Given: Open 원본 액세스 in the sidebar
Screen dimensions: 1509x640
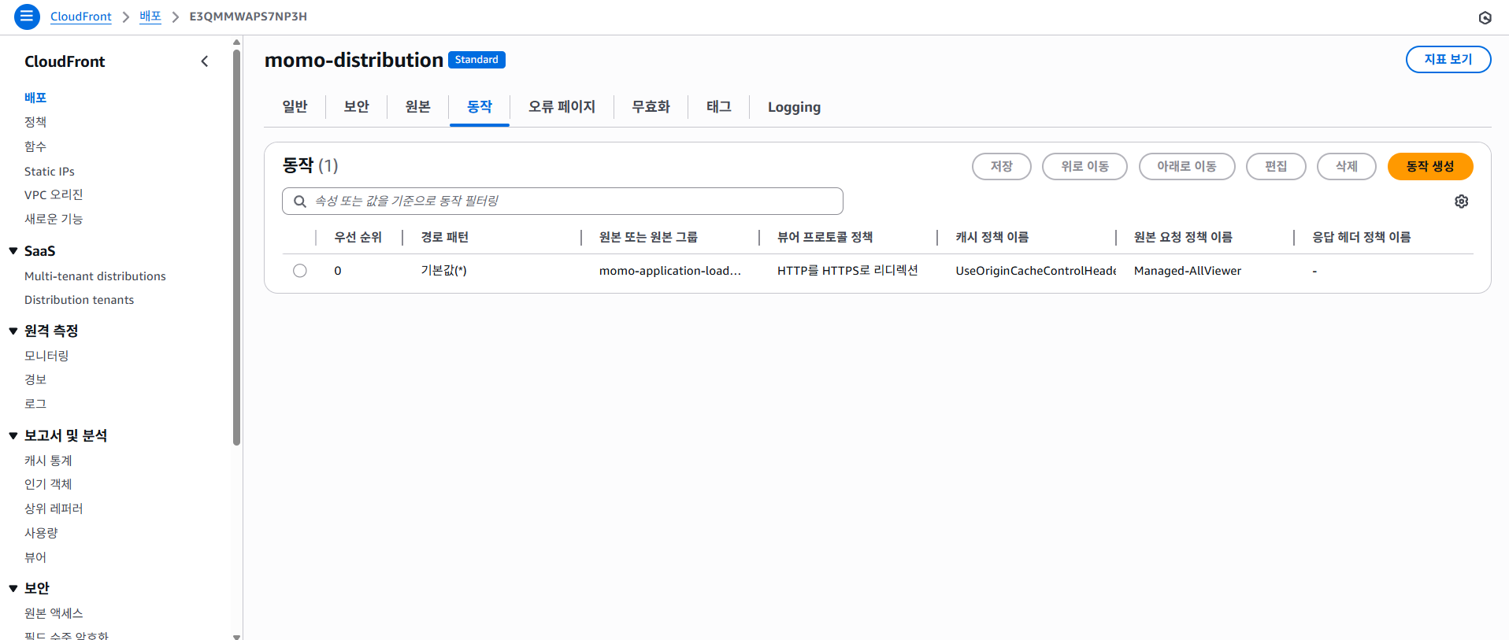Looking at the screenshot, I should coord(54,613).
